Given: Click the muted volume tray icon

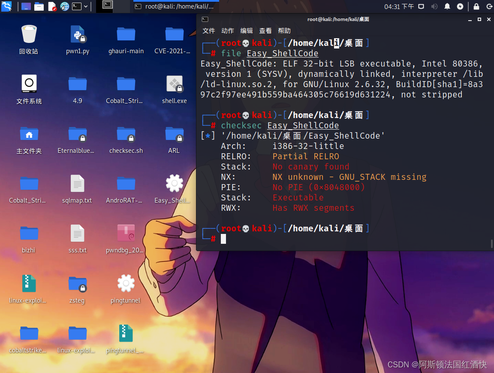Looking at the screenshot, I should (434, 6).
